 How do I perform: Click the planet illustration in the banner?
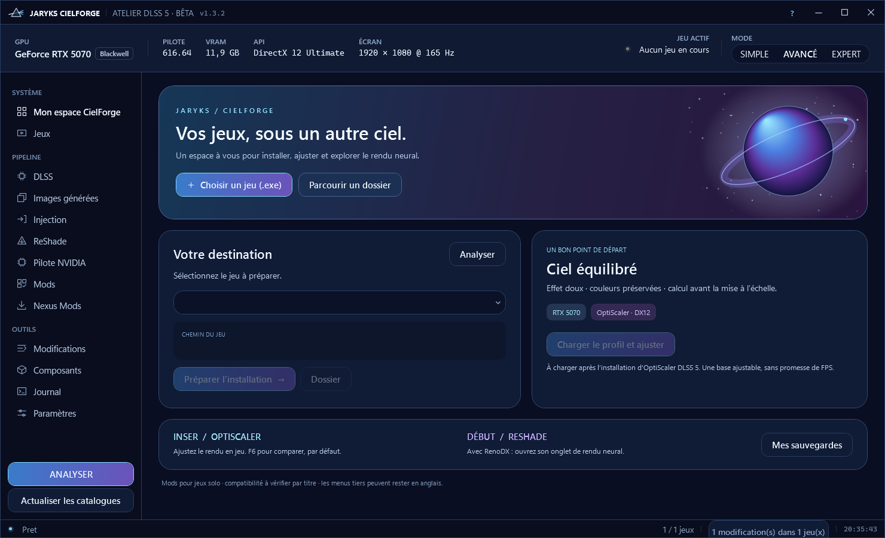click(788, 151)
